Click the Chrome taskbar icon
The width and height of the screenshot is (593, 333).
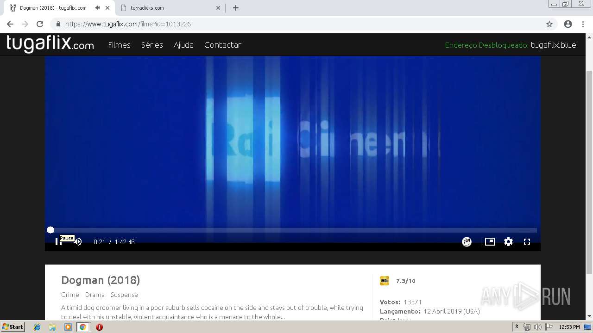pos(82,327)
